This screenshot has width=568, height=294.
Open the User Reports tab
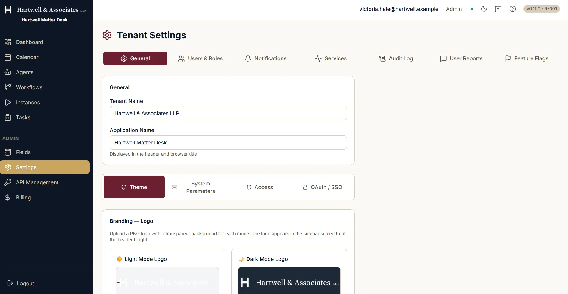pos(461,58)
